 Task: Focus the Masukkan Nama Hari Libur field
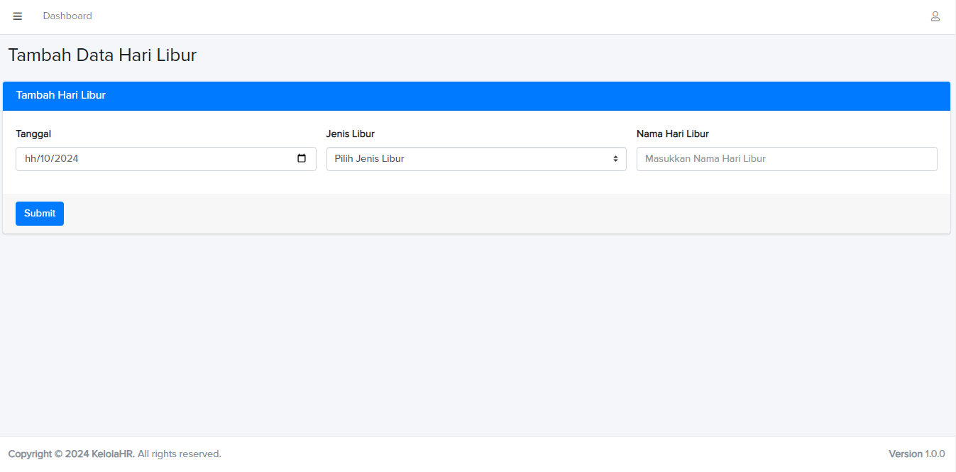(786, 159)
